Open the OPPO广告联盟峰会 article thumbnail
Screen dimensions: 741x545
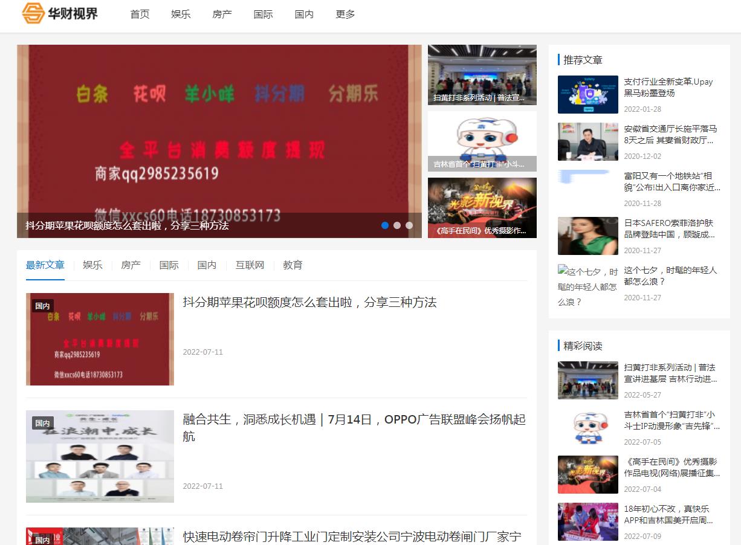click(100, 456)
